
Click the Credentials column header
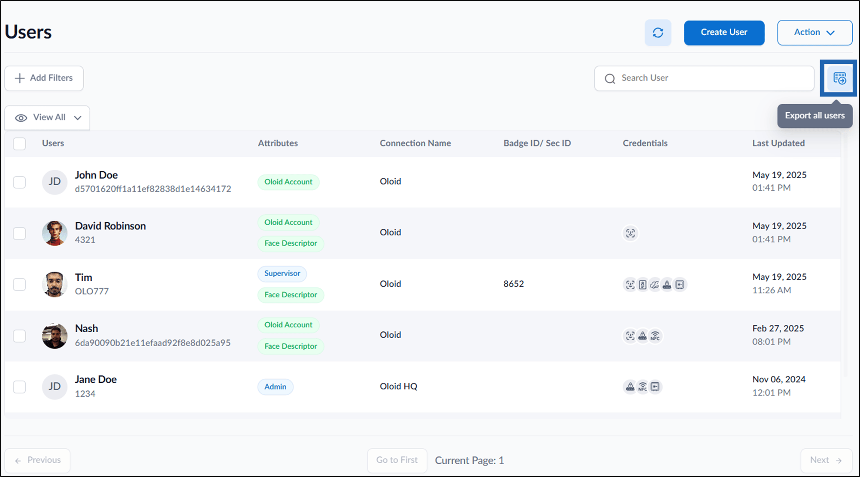pyautogui.click(x=645, y=143)
